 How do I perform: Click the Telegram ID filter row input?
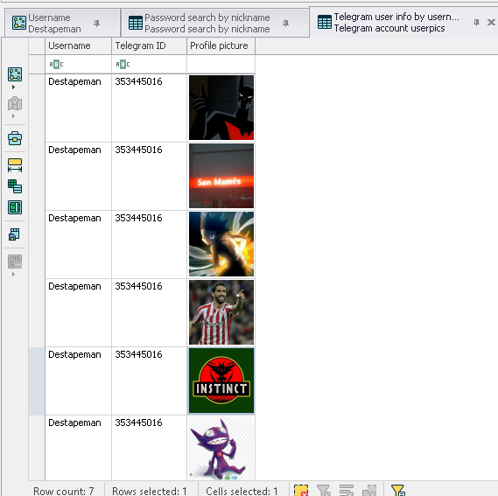[x=149, y=65]
